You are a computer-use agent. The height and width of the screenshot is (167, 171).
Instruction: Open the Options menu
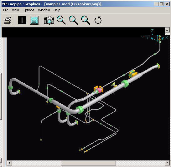[28, 10]
